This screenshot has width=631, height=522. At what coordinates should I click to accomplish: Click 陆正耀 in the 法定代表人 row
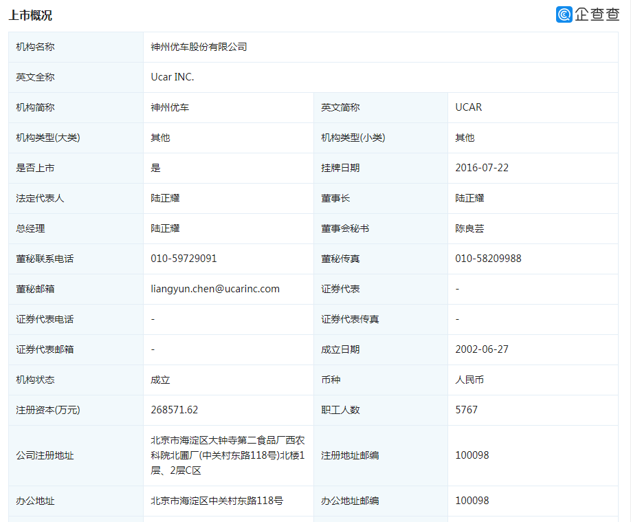(x=165, y=198)
